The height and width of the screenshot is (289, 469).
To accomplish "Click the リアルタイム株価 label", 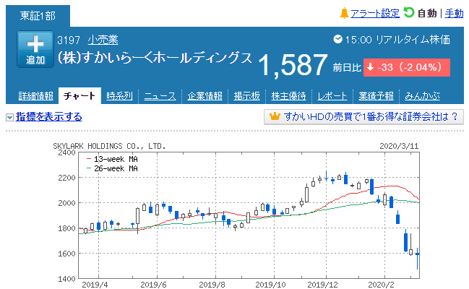I will click(413, 40).
